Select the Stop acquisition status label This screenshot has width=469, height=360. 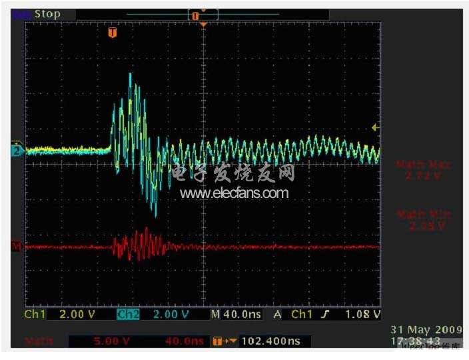click(47, 14)
